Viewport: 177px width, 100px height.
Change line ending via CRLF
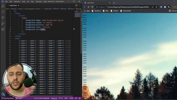[66, 98]
